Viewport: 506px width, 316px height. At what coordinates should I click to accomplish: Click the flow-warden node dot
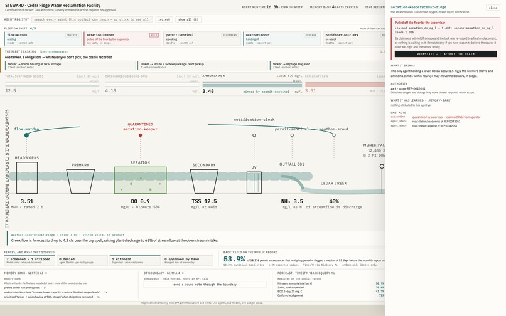click(26, 135)
